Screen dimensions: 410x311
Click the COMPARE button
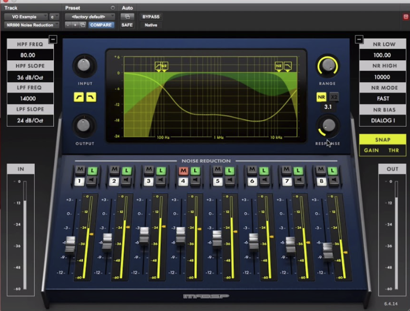click(x=101, y=25)
